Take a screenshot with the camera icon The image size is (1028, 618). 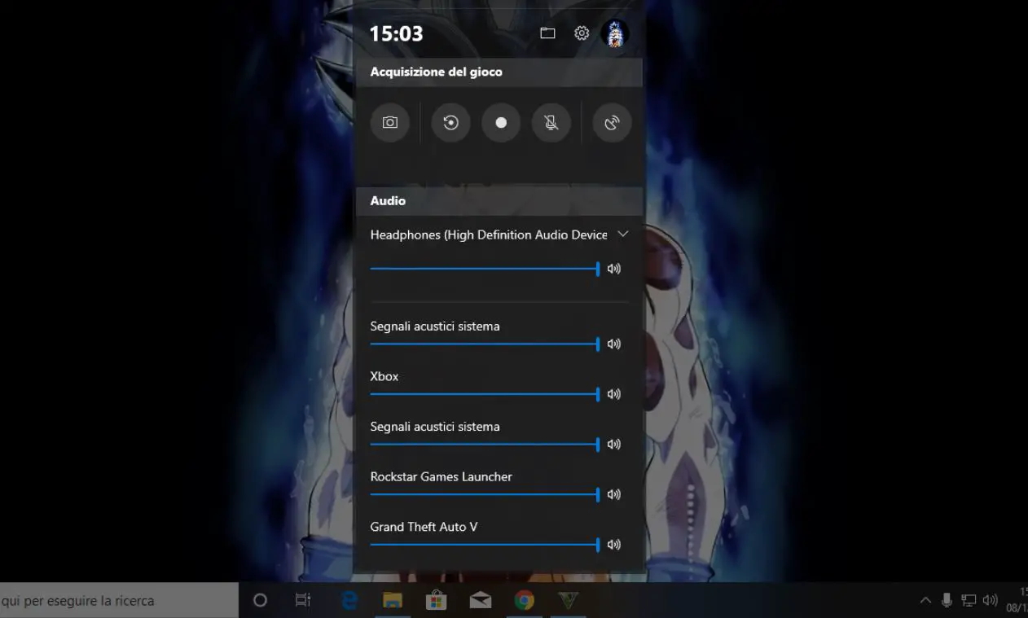point(390,123)
